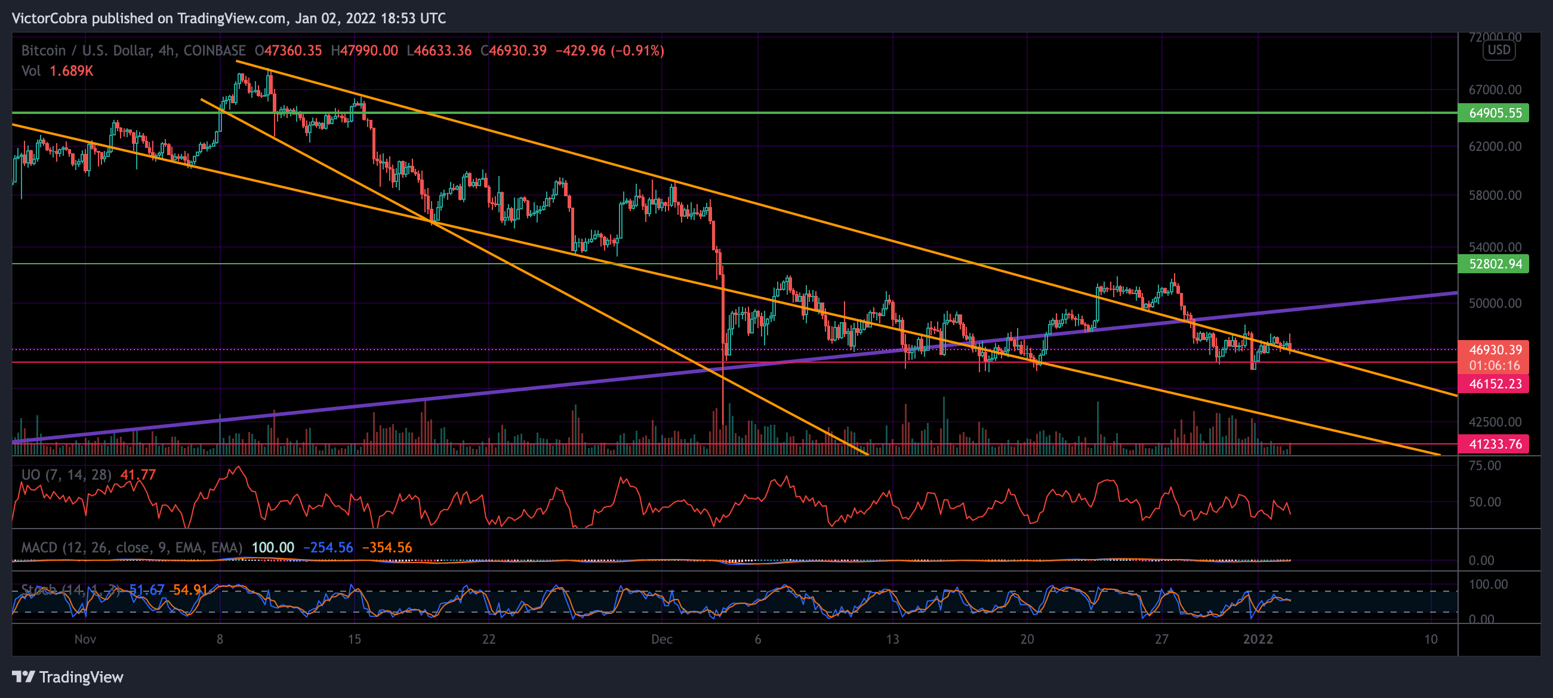Click the MACD signal value -354.56
The height and width of the screenshot is (698, 1553).
pos(387,547)
